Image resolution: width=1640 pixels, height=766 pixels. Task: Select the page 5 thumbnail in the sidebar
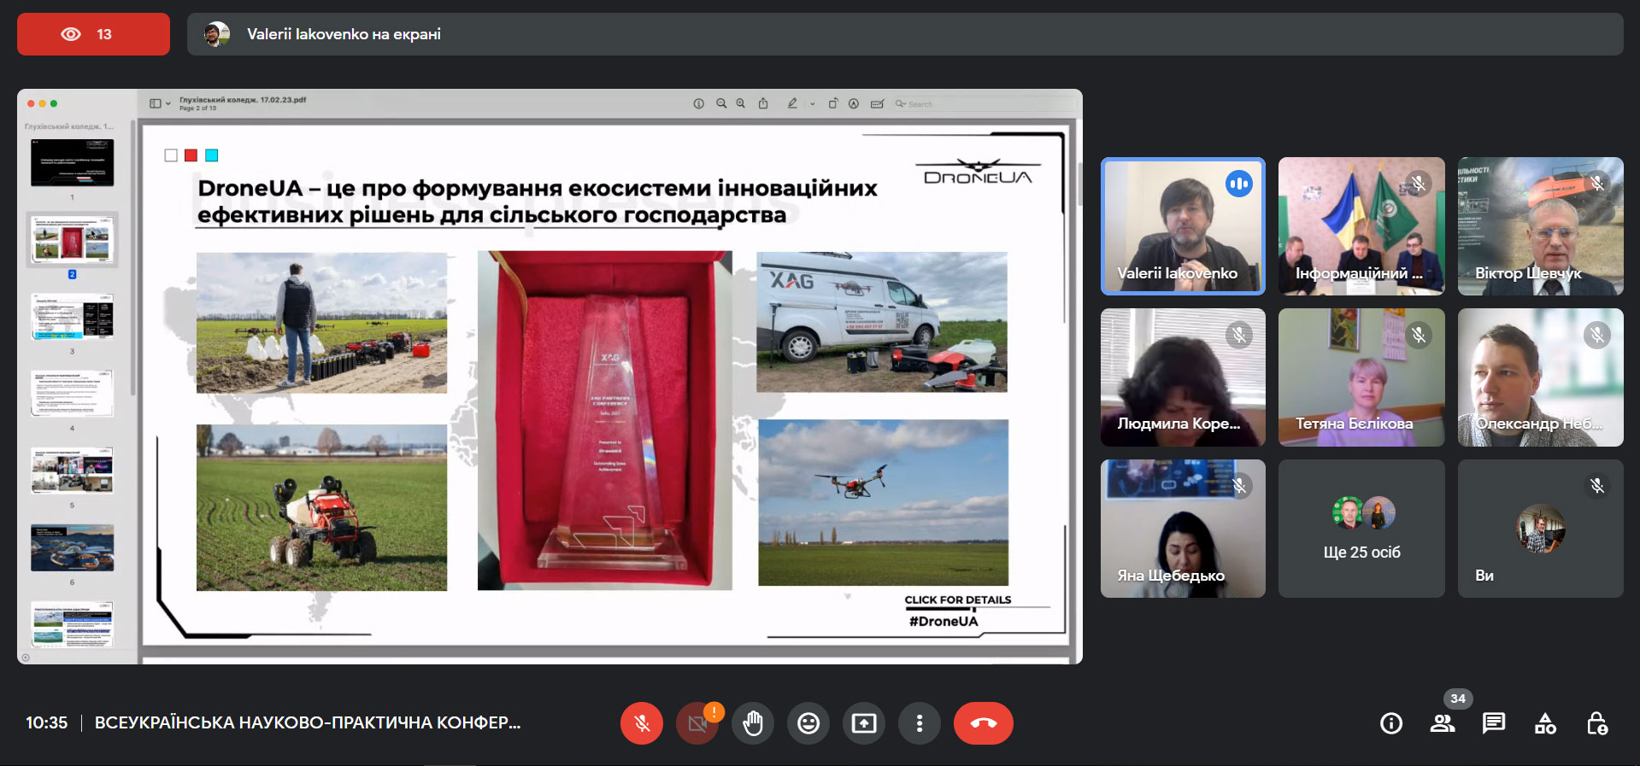click(x=72, y=471)
